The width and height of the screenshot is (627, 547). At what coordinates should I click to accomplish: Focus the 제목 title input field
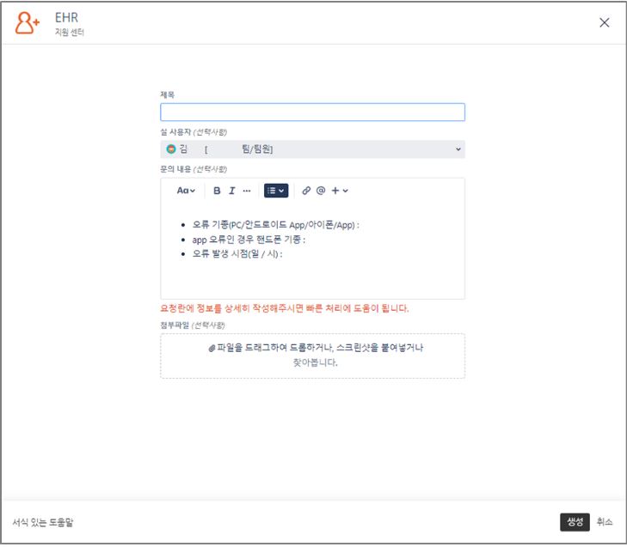[x=312, y=112]
